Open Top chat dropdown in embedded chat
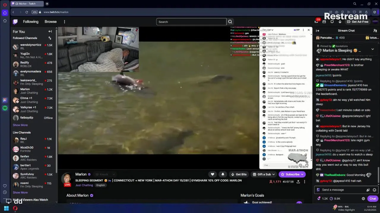 [x=268, y=30]
